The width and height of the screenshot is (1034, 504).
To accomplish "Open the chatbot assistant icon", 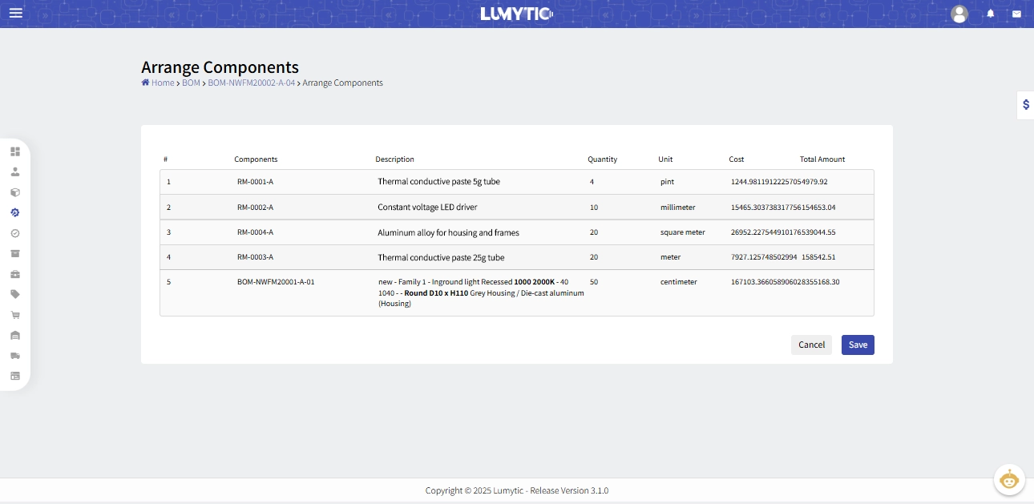I will [1009, 480].
